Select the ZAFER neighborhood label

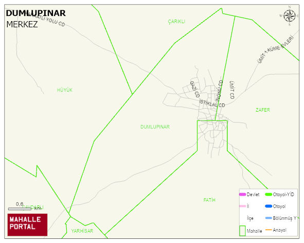pos(263,110)
